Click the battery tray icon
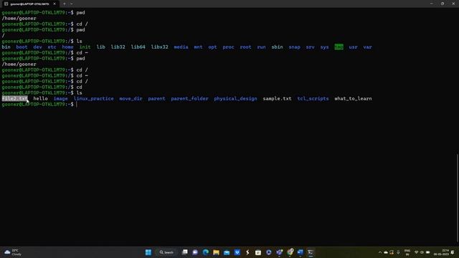 coord(427,252)
